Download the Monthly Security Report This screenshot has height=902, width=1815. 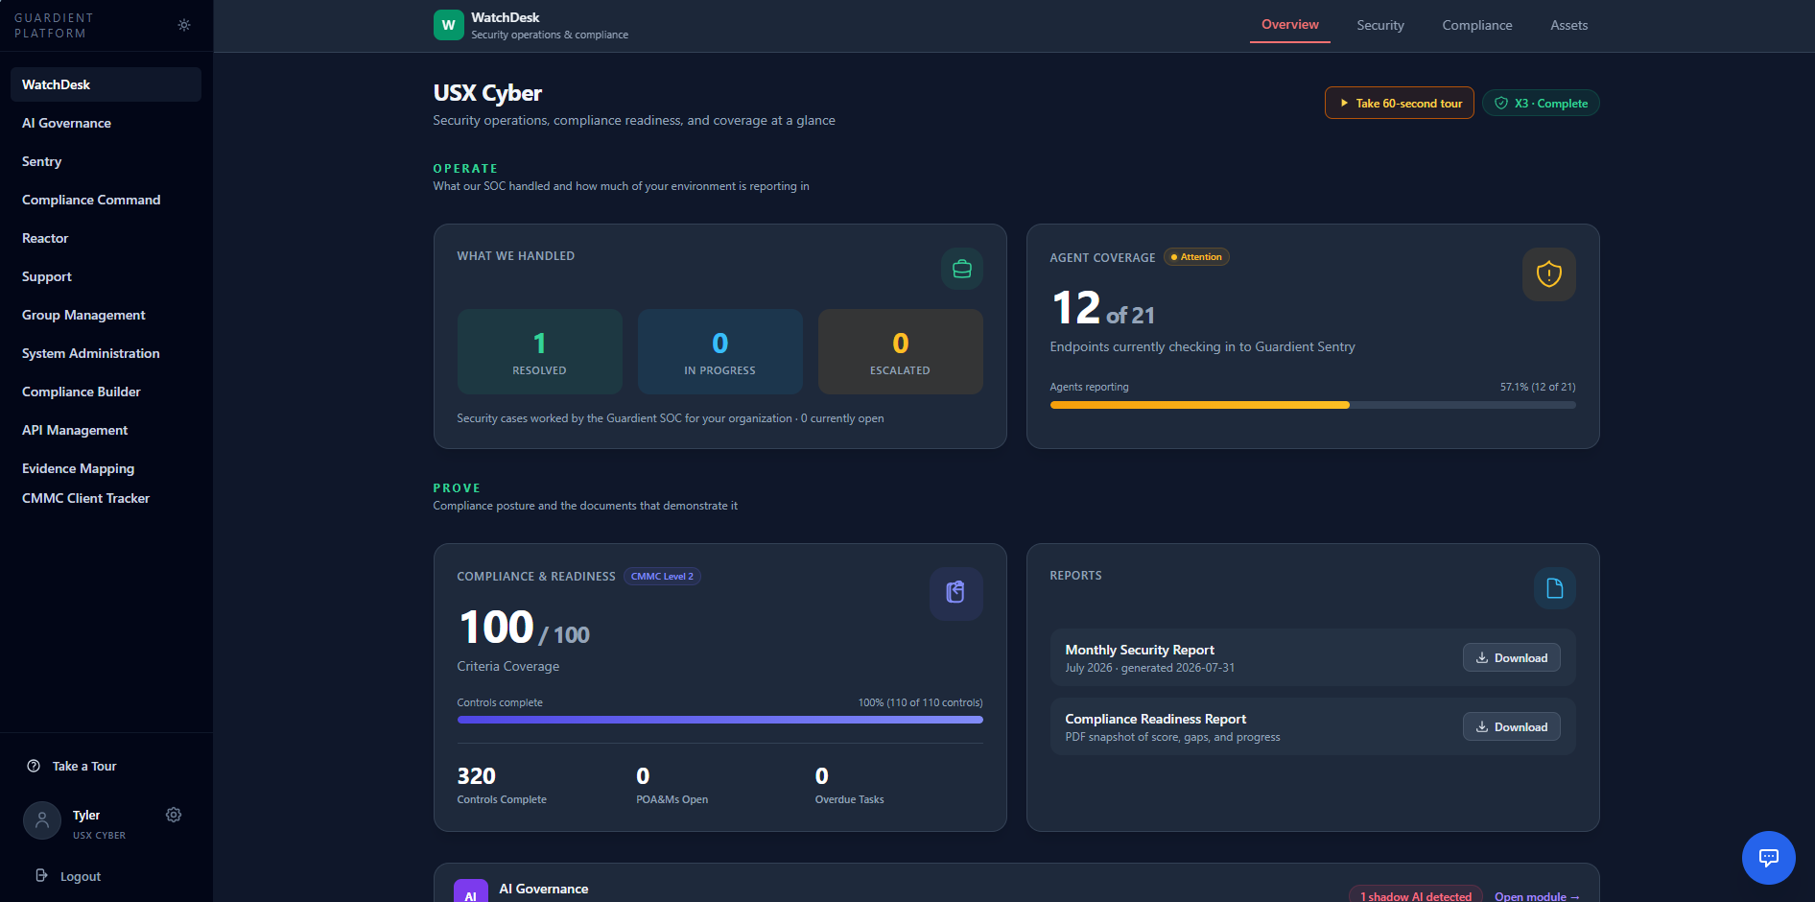(x=1511, y=657)
